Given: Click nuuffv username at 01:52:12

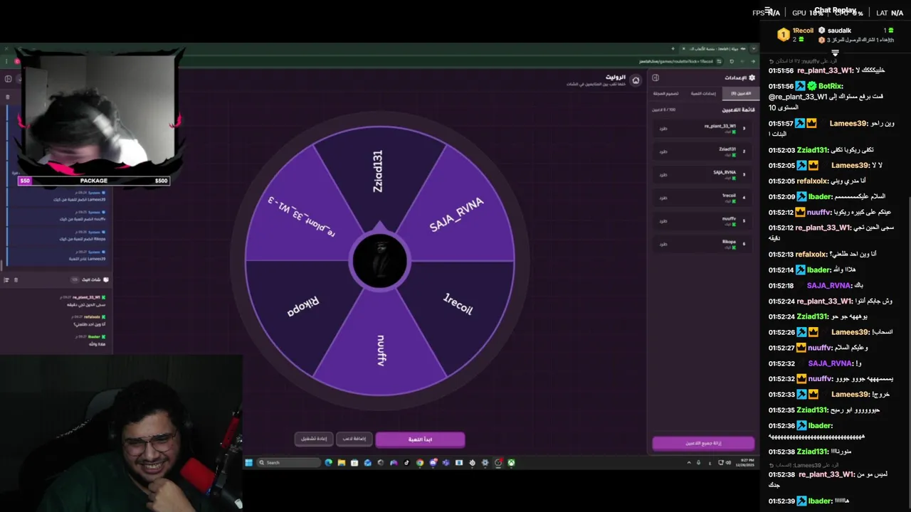Looking at the screenshot, I should click(819, 212).
